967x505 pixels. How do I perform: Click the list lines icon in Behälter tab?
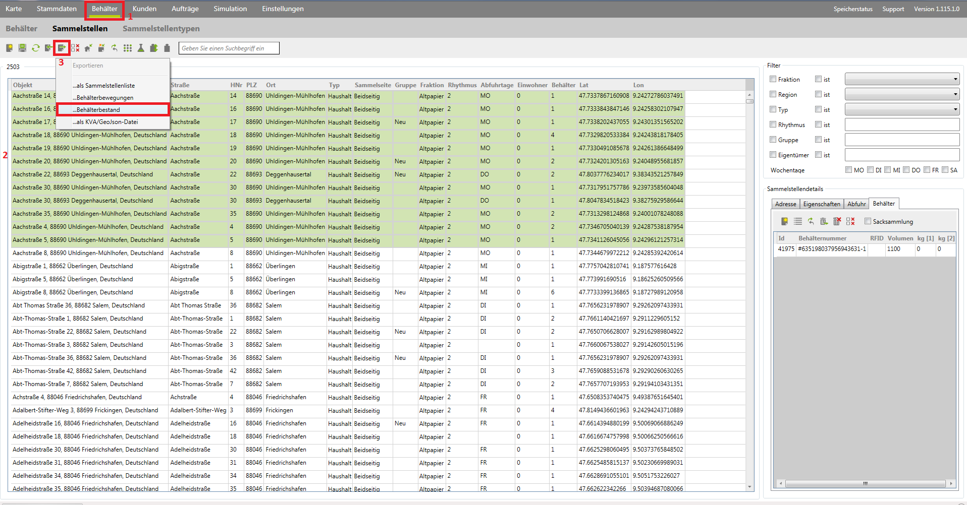[797, 221]
